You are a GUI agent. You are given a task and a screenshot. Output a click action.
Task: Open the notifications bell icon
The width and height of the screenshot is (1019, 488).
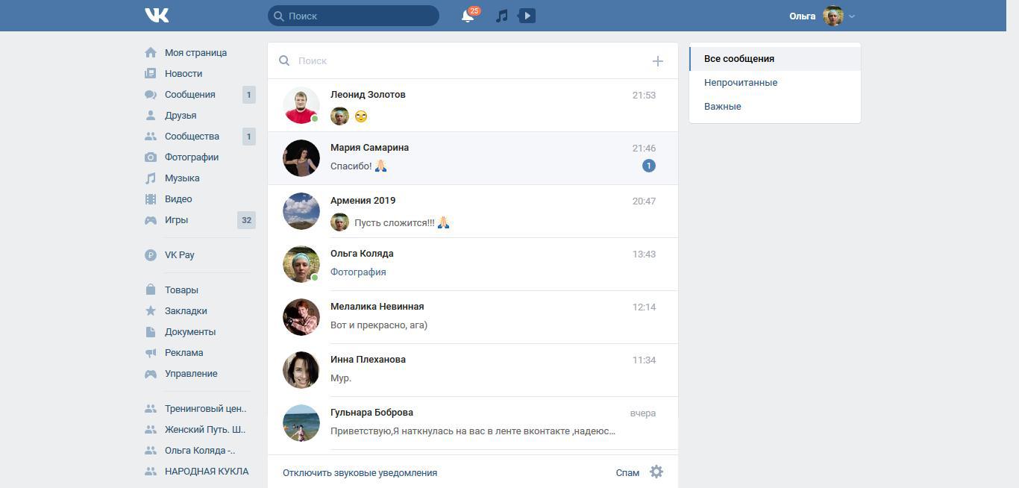click(468, 16)
